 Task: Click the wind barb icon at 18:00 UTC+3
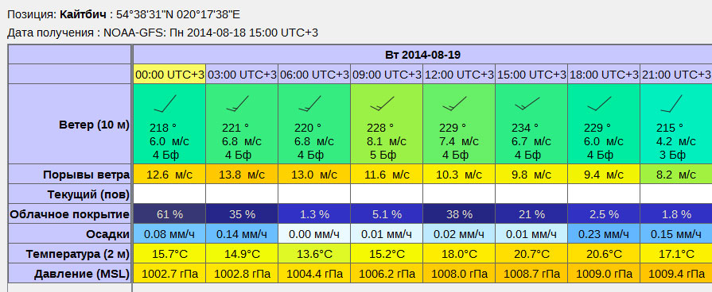pos(599,104)
